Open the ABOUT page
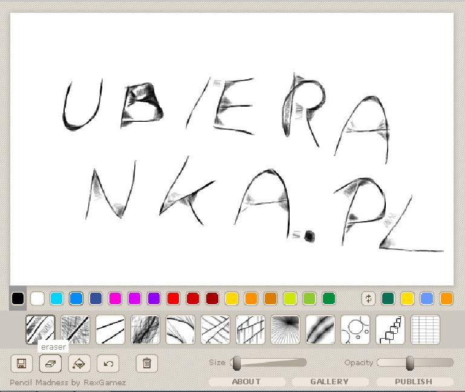The height and width of the screenshot is (392, 465). (246, 382)
